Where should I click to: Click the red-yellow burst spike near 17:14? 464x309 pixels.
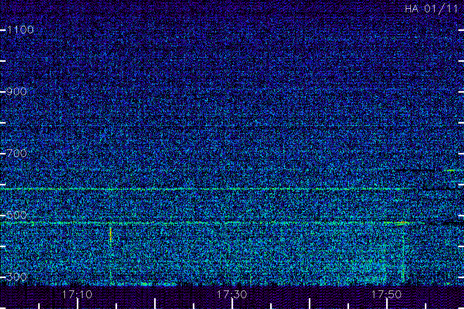tap(111, 235)
